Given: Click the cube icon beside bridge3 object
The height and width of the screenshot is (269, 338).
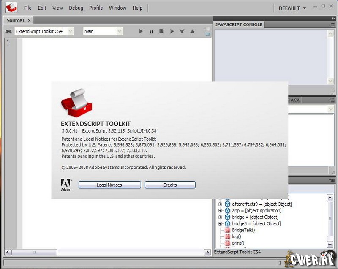Looking at the screenshot, I should coord(227,223).
